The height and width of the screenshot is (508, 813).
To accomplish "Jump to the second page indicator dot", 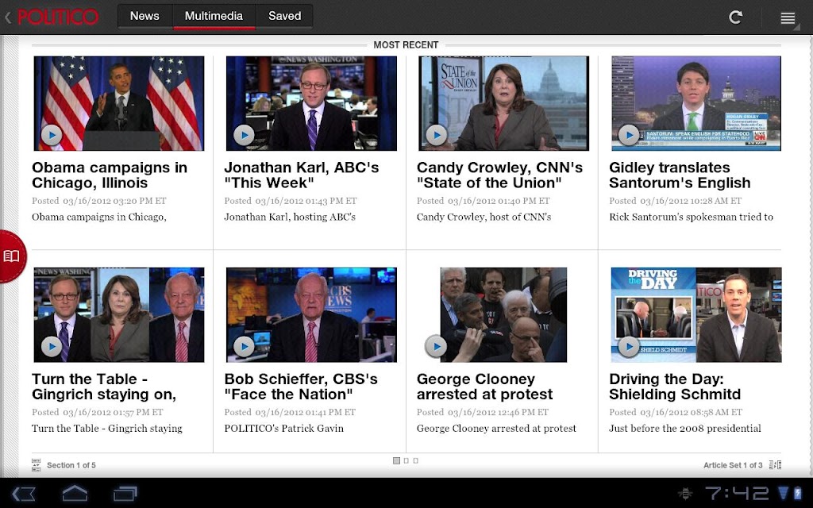I will click(x=406, y=460).
